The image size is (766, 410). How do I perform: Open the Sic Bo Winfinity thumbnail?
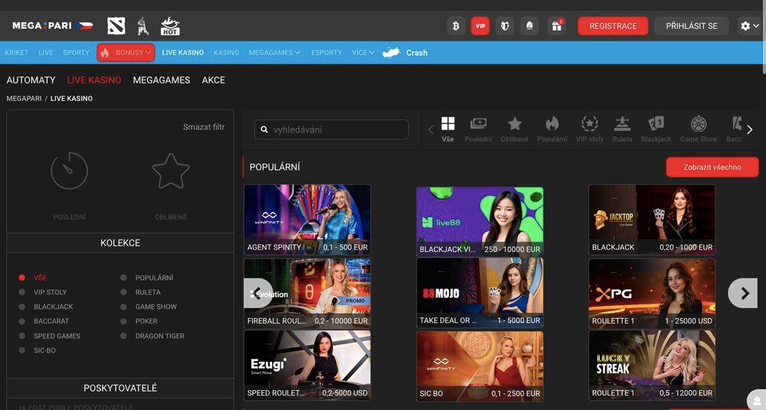[480, 366]
